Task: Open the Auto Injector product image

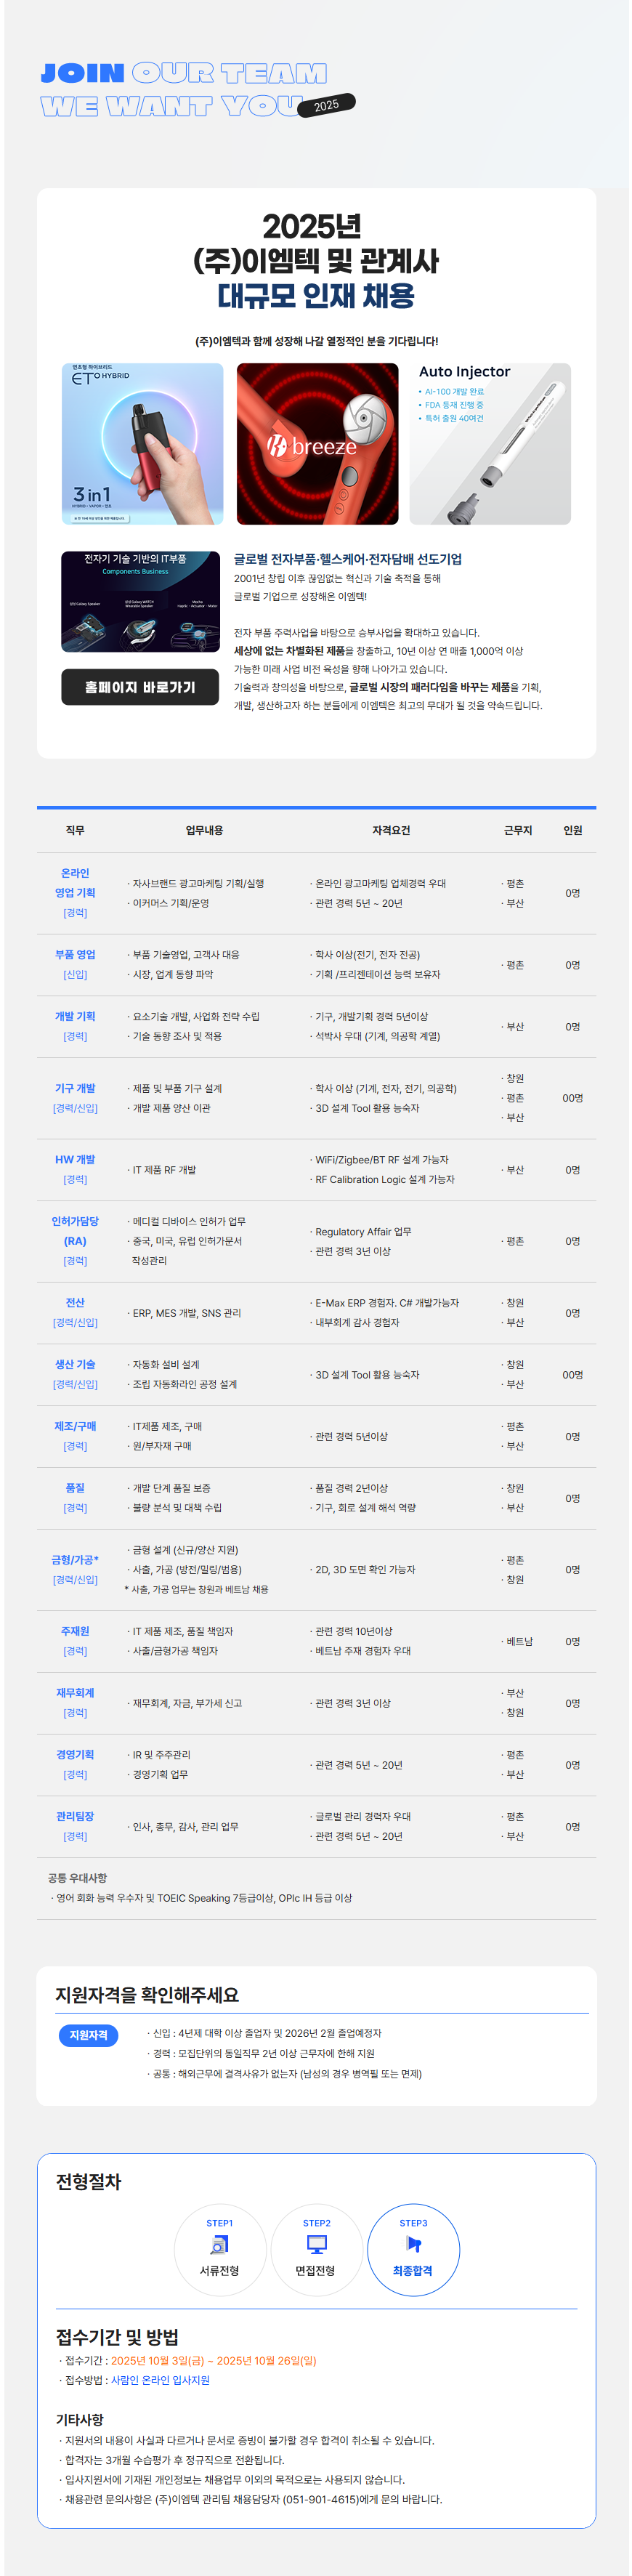Action: (490, 443)
